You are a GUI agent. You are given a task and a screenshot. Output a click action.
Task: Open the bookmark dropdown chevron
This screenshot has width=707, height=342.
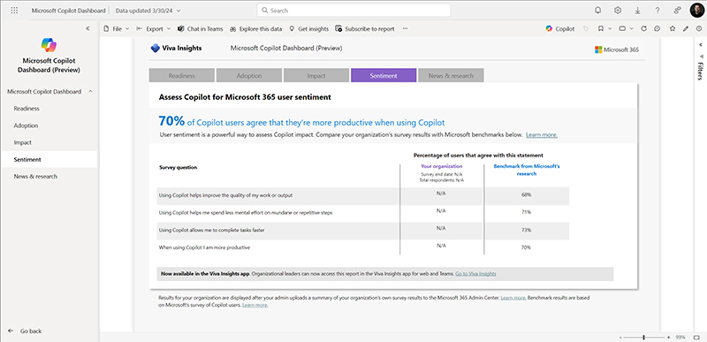click(610, 28)
